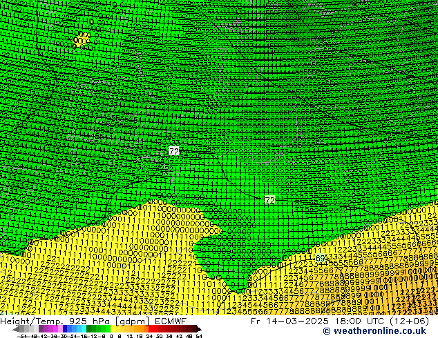The image size is (438, 338).
Task: Click the Fr 14-03-2025 18:00 UTC timestamp
Action: (x=340, y=321)
